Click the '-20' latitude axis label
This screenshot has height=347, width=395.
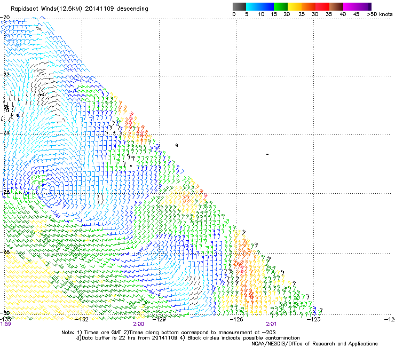[x=5, y=18]
